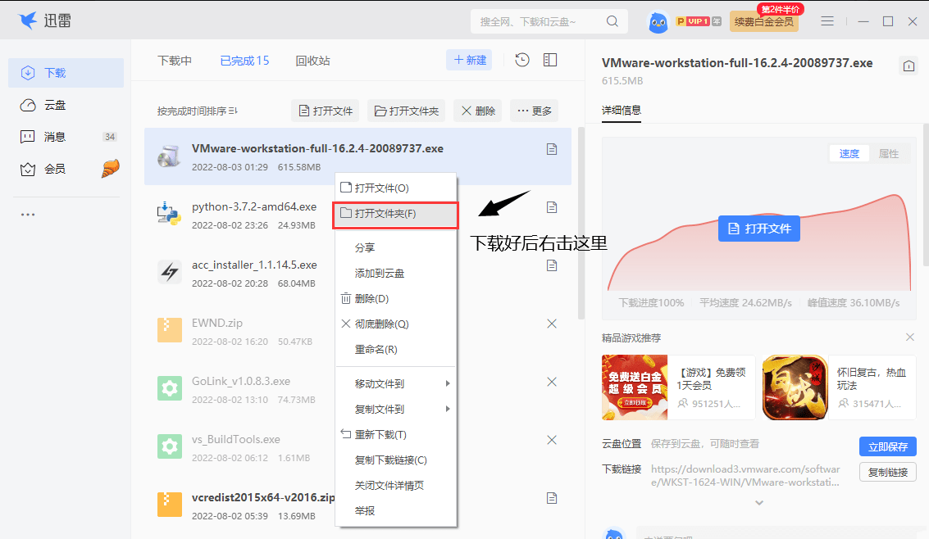Remove the GoLink_v1.0.8.3.exe entry with X
929x539 pixels.
(x=552, y=382)
